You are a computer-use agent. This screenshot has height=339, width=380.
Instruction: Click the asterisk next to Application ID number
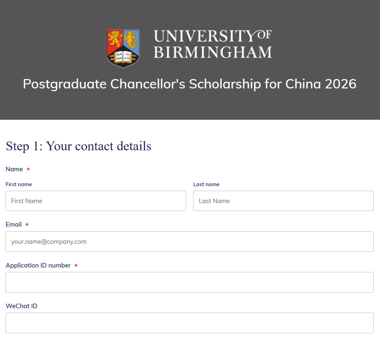pyautogui.click(x=76, y=266)
